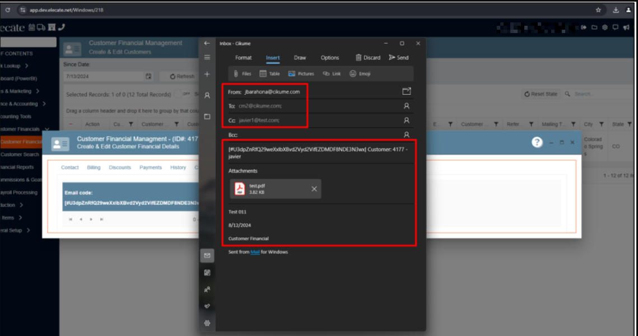The width and height of the screenshot is (638, 336).
Task: Insert a table into the email
Action: point(269,74)
